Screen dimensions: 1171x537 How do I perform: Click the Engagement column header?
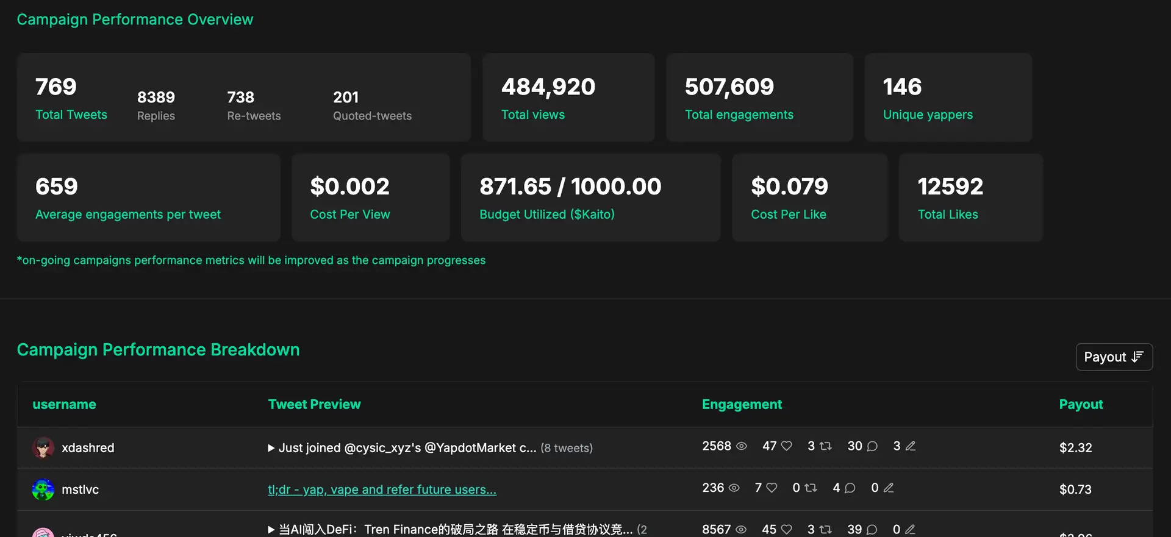[742, 404]
